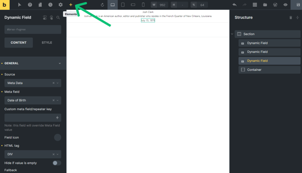Toggle Hide if value is empty
Viewport: 302px width, 173px height.
(57, 163)
